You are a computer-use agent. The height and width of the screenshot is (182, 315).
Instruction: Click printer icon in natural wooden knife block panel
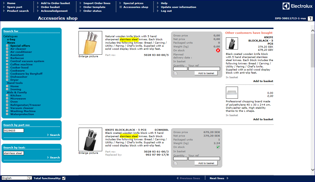[175, 73]
